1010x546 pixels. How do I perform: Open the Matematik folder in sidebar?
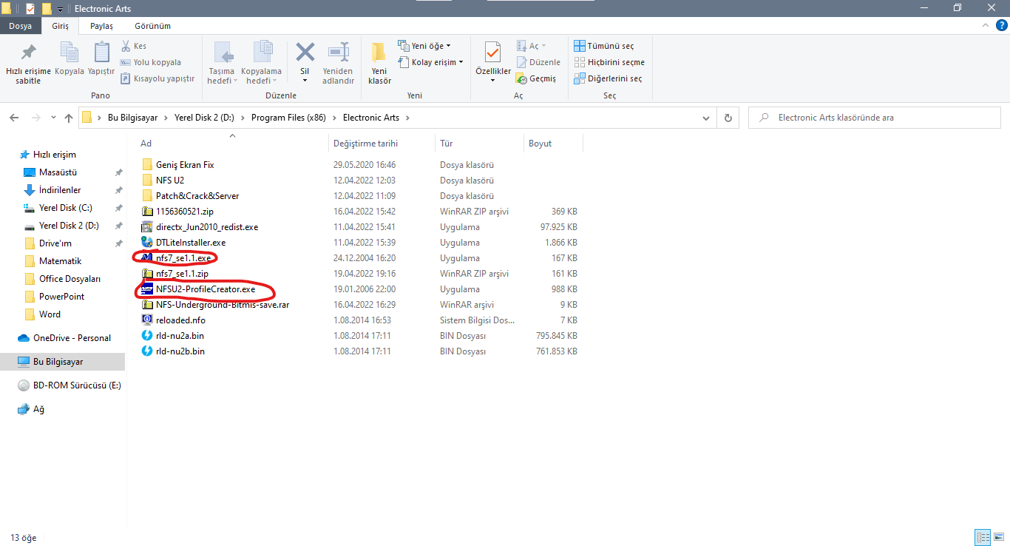click(61, 261)
